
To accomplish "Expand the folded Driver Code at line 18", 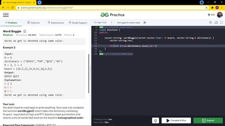I will pos(101,54).
